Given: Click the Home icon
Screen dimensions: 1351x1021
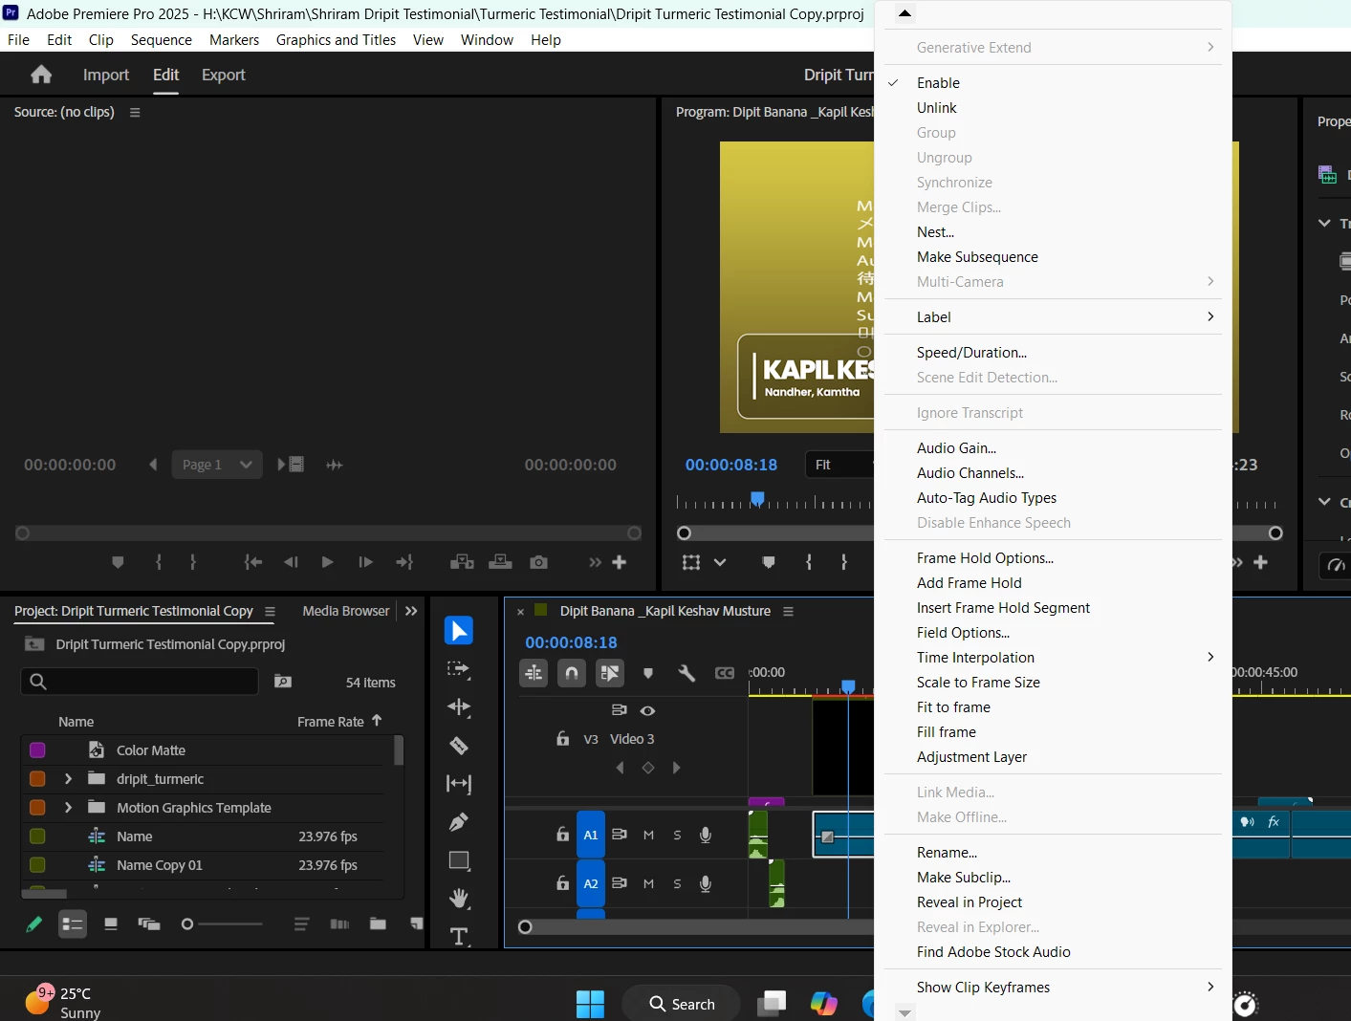Looking at the screenshot, I should click(41, 75).
